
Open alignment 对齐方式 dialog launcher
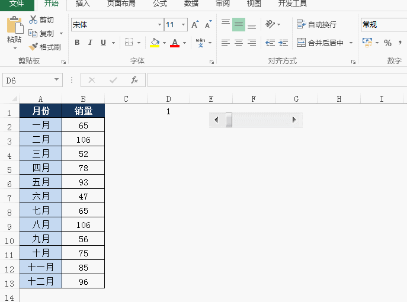click(x=353, y=62)
